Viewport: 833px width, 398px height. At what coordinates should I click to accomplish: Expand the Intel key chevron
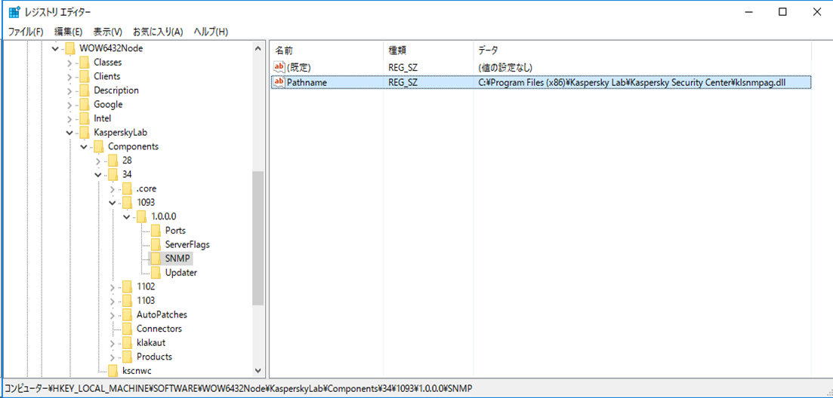click(69, 118)
